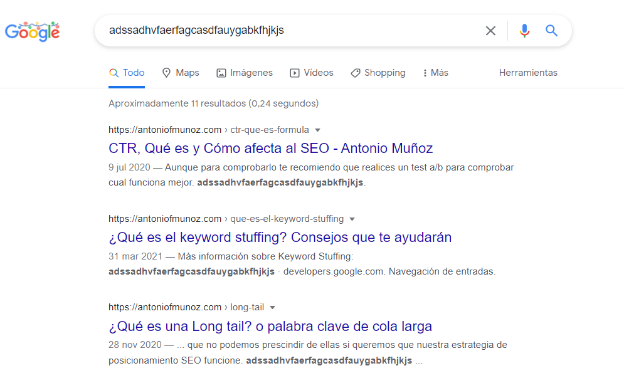This screenshot has height=378, width=624.
Task: Open the Maps tab
Action: 180,73
